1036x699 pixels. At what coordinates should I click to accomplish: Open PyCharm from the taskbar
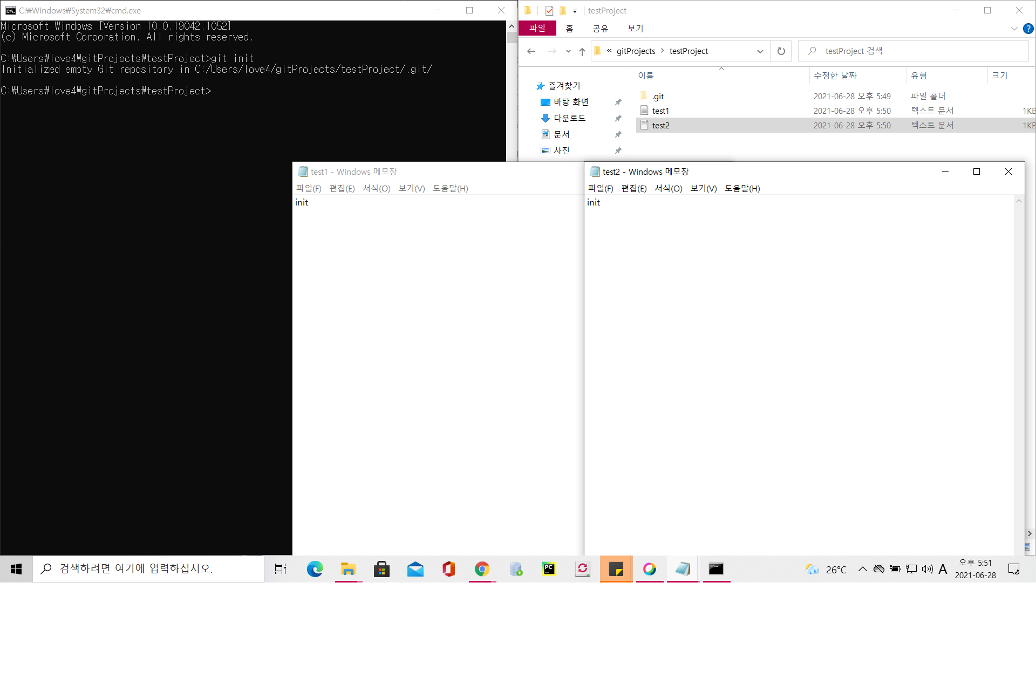pos(549,568)
